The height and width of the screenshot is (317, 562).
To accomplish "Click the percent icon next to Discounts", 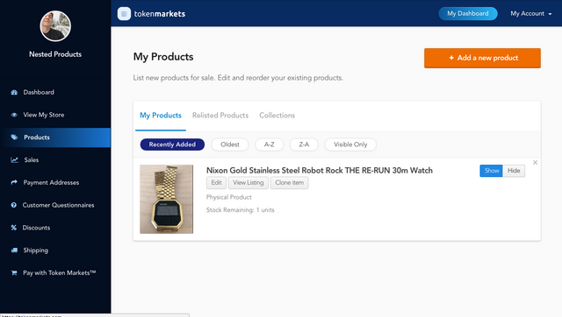I will click(x=14, y=228).
